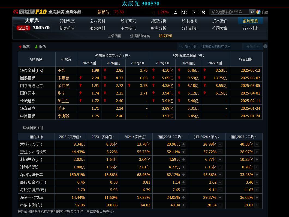
Task: Expand 净利润增长率 预测2027 plus icon
Action: pos(257,175)
